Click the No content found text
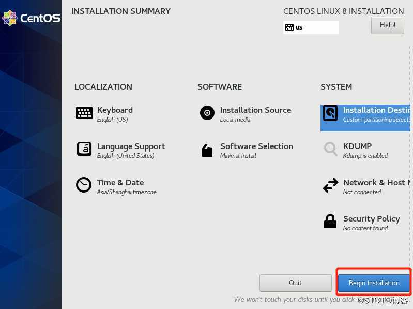This screenshot has height=309, width=413. pyautogui.click(x=365, y=228)
